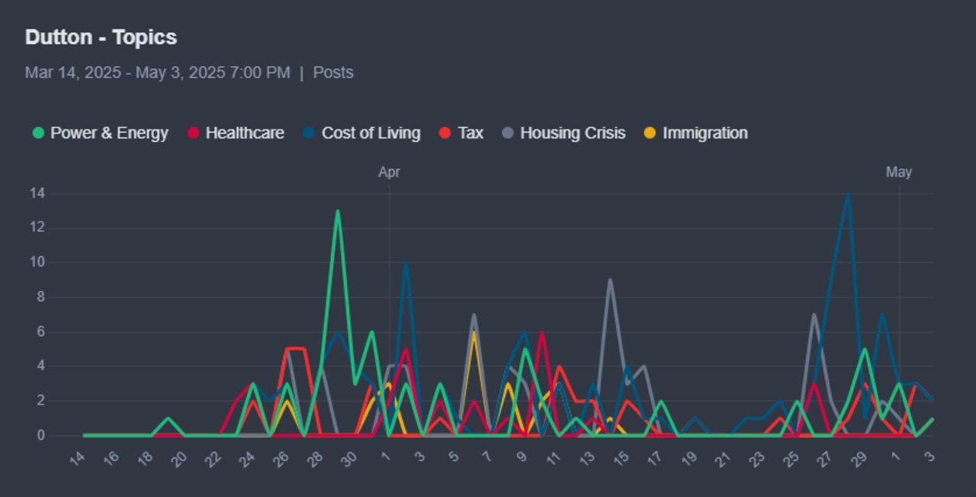This screenshot has height=497, width=976.
Task: Click the x-axis date label 20
Action: pyautogui.click(x=179, y=458)
